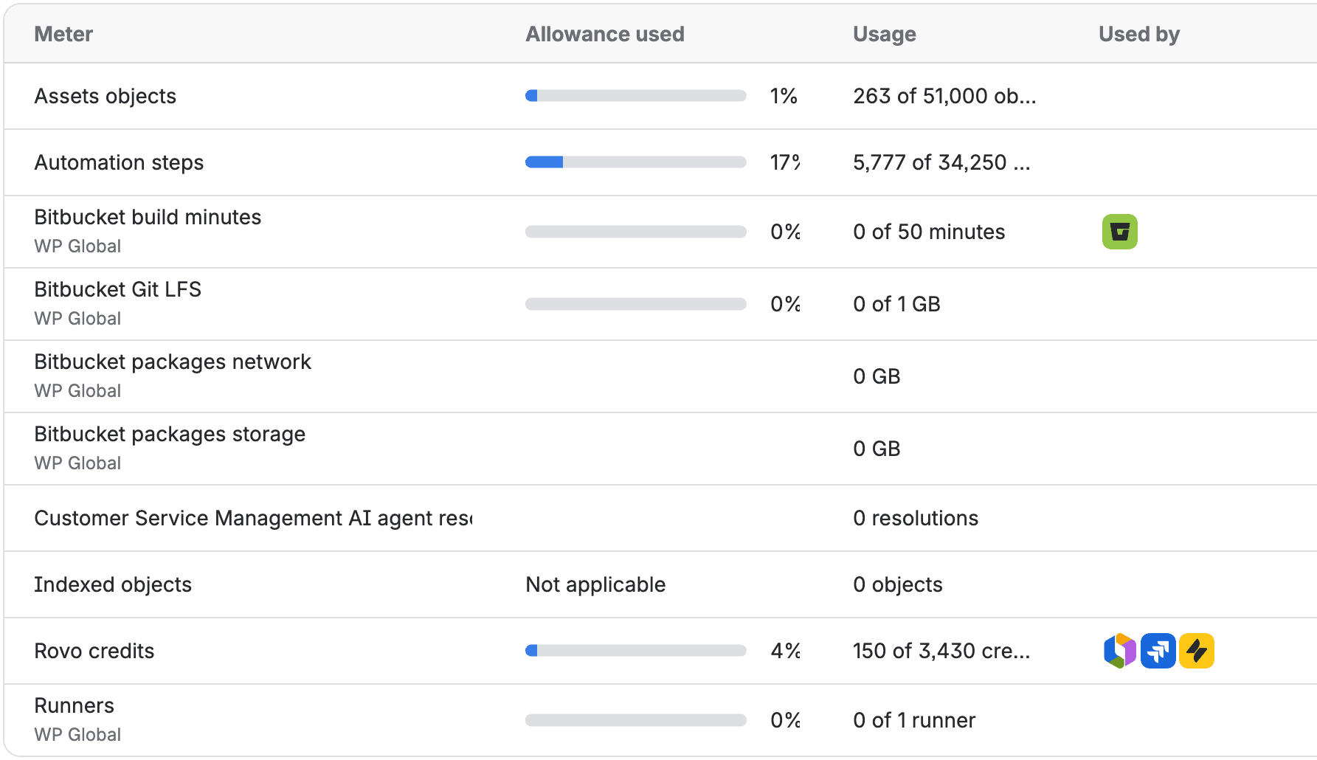Click the '0 of 1 GB' usage value
The image size is (1317, 760).
(896, 304)
